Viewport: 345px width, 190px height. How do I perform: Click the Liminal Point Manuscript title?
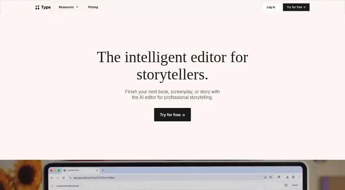tap(67, 186)
